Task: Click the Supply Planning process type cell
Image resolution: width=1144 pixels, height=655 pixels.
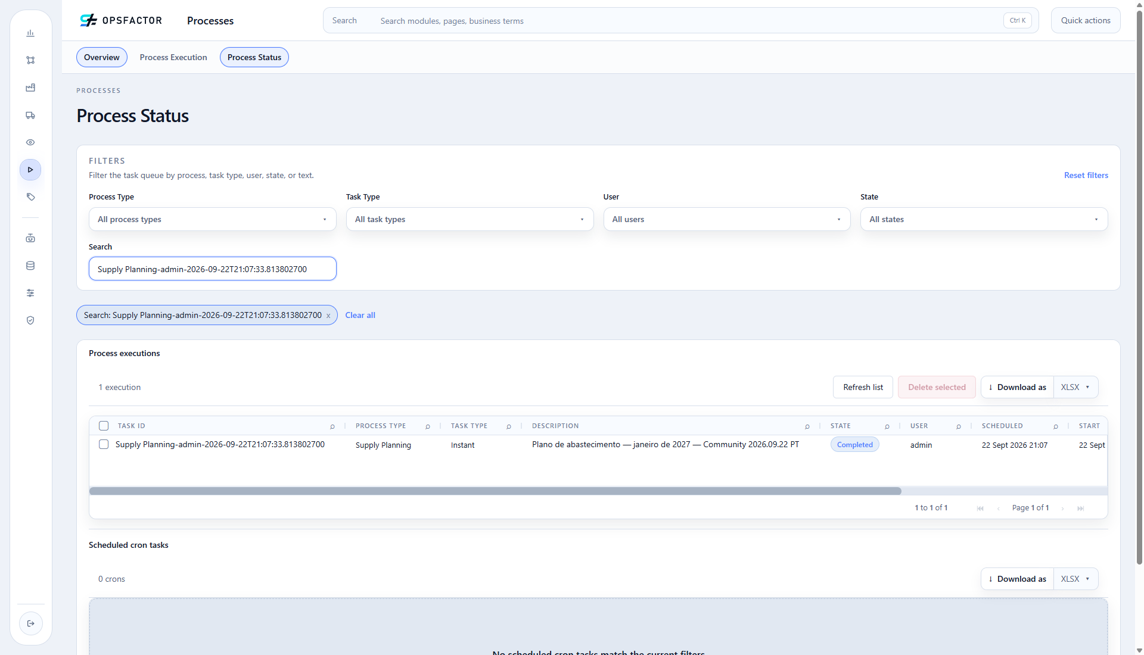Action: coord(383,445)
